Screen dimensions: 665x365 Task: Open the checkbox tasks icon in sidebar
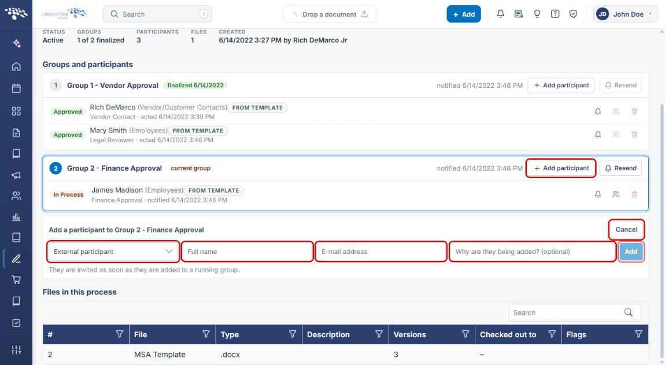pos(16,323)
